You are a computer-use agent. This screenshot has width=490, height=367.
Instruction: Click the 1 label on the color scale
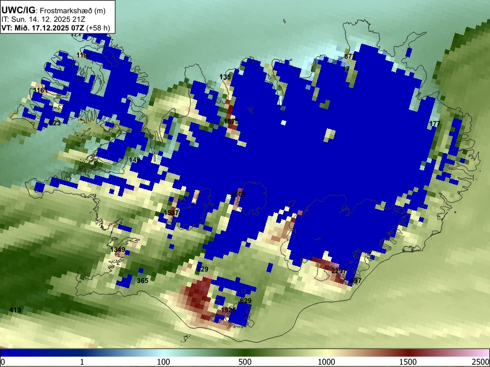tap(82, 362)
